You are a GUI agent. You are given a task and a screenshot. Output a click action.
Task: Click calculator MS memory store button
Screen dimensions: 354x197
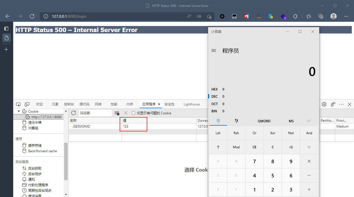click(291, 121)
